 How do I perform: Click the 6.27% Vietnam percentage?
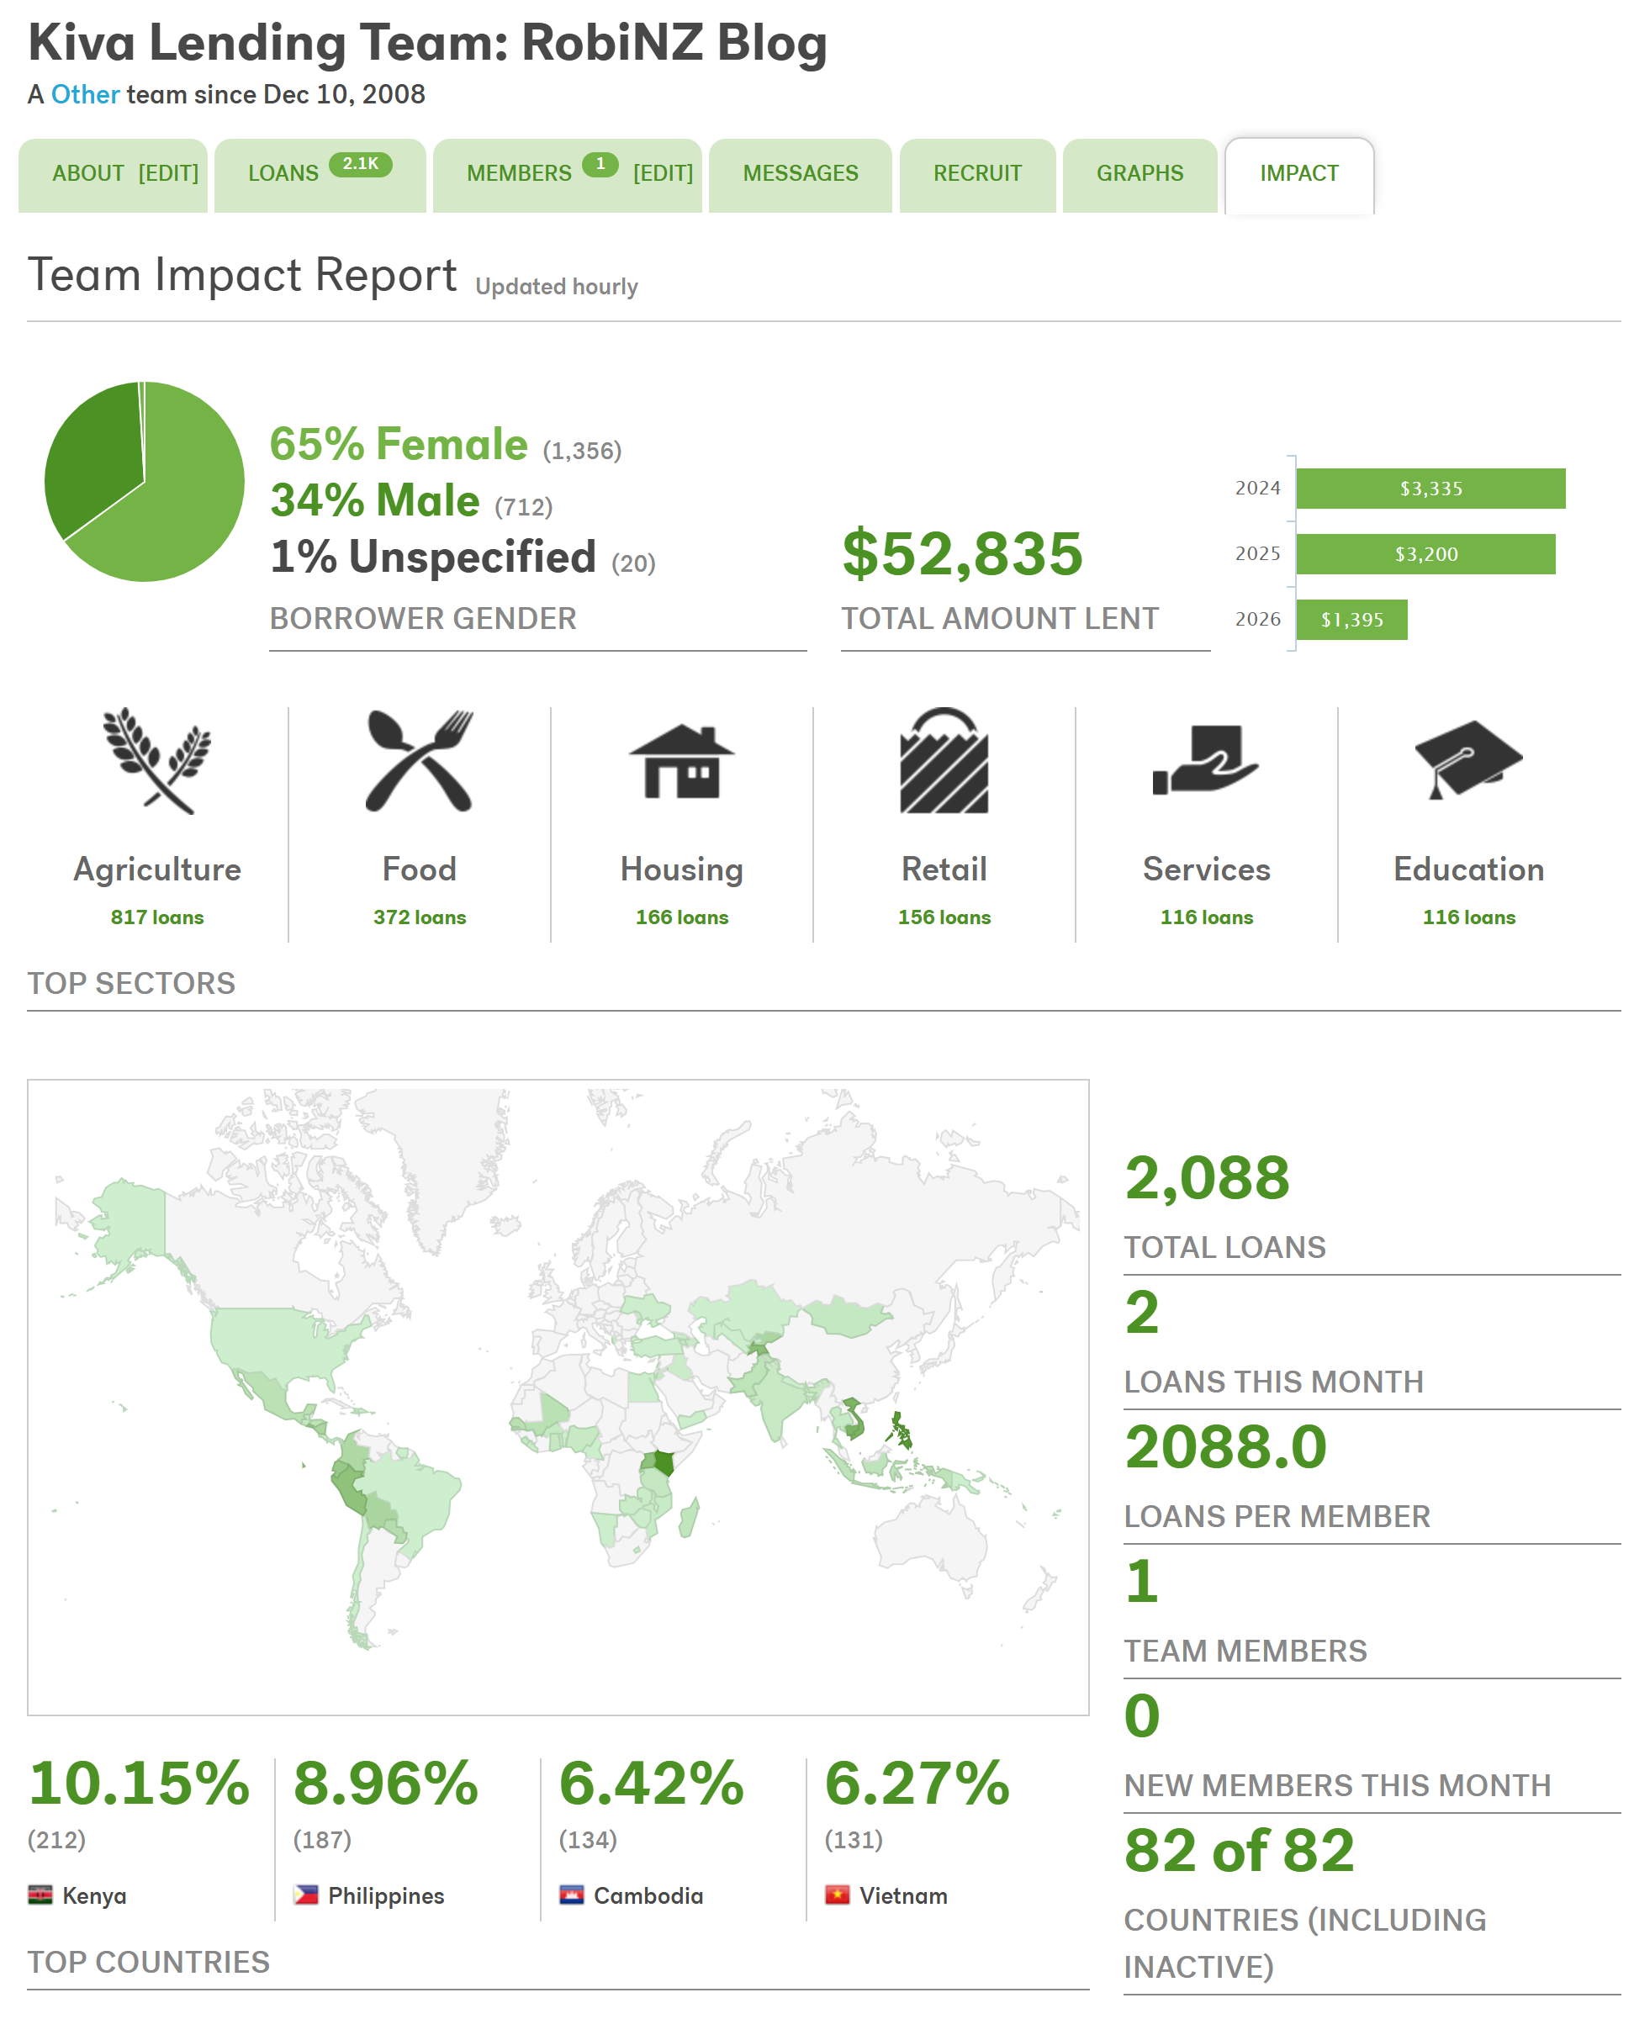click(x=917, y=1783)
